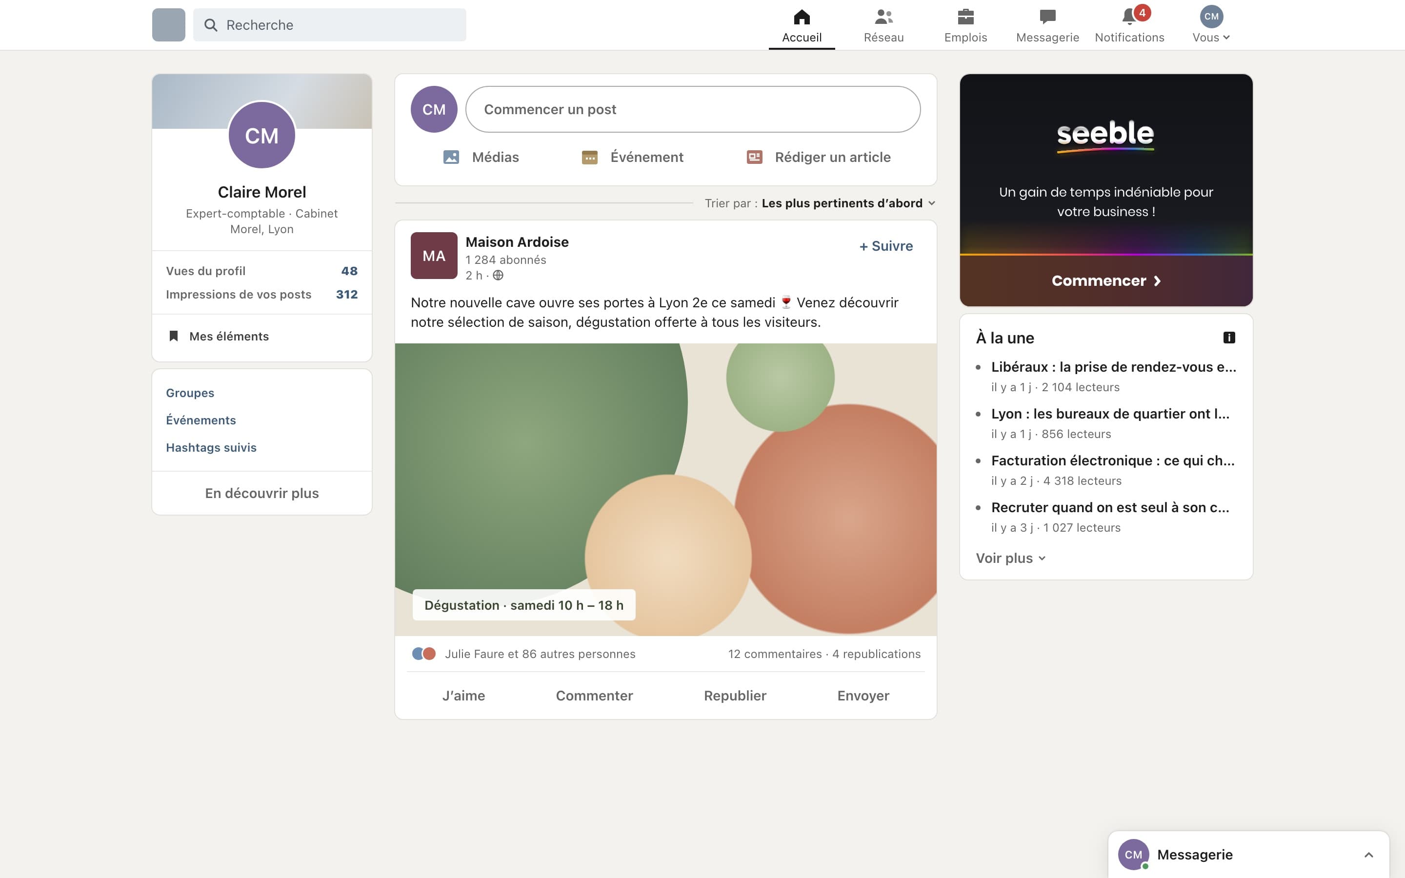The width and height of the screenshot is (1405, 878).
Task: Open the 4 republications count
Action: click(876, 654)
